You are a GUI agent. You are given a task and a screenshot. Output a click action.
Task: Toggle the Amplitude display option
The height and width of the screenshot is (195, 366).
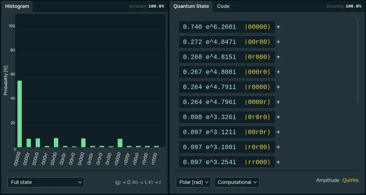pos(328,180)
